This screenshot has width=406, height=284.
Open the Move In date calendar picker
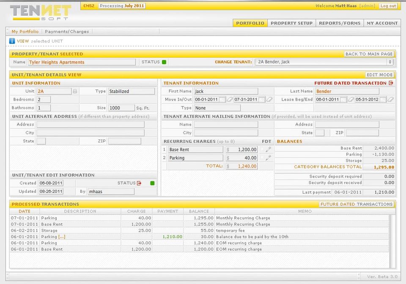click(x=222, y=100)
